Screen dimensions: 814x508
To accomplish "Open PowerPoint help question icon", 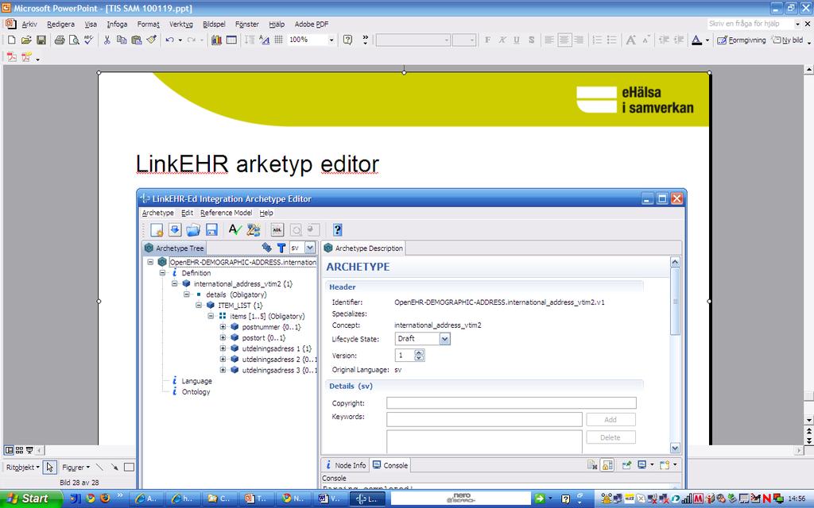I will 348,40.
